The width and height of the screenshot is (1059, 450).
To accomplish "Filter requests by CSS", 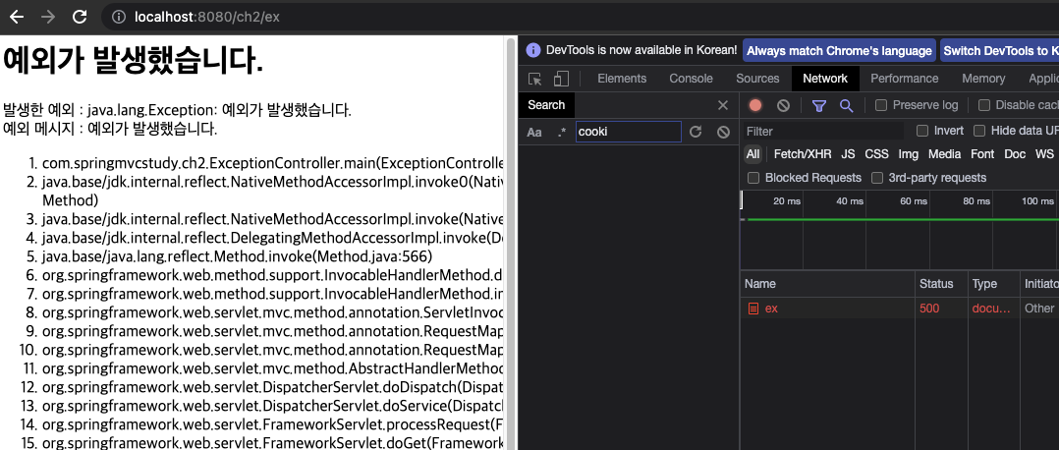I will click(x=876, y=154).
